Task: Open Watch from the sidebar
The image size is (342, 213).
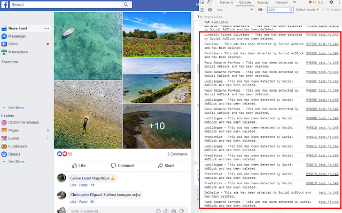Action: click(x=13, y=44)
